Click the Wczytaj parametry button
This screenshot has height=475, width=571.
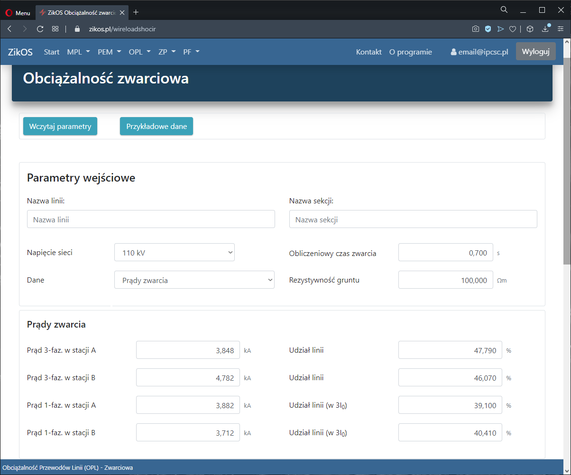click(x=60, y=127)
